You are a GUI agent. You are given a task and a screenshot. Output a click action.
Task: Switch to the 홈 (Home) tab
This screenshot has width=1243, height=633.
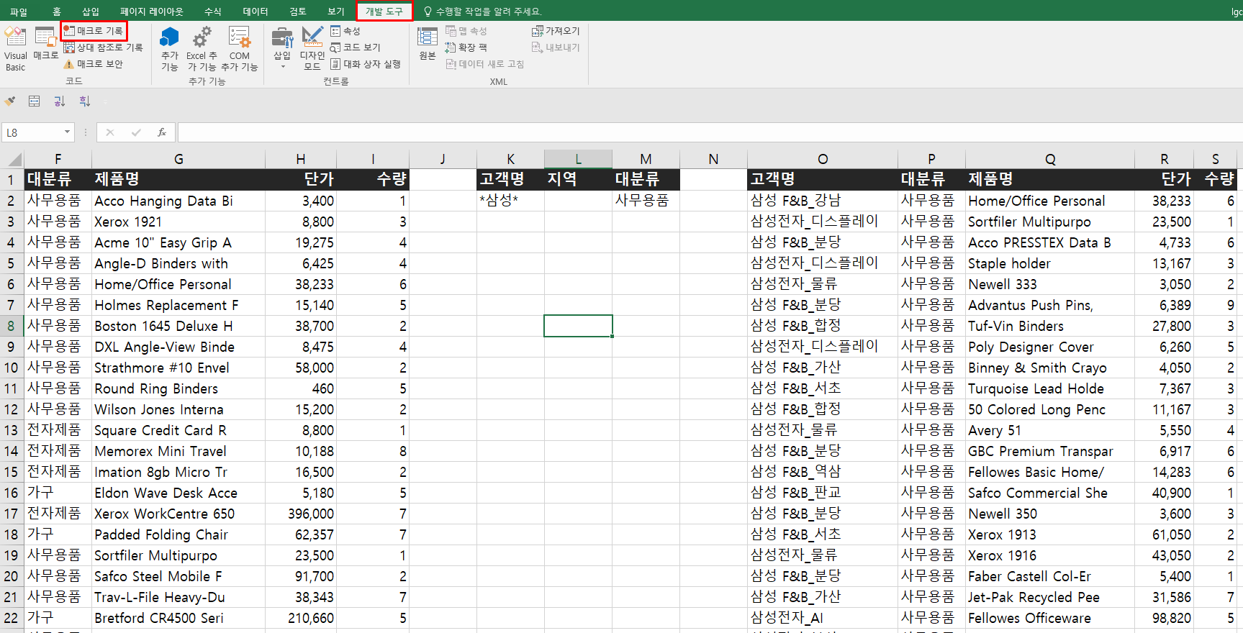[57, 12]
